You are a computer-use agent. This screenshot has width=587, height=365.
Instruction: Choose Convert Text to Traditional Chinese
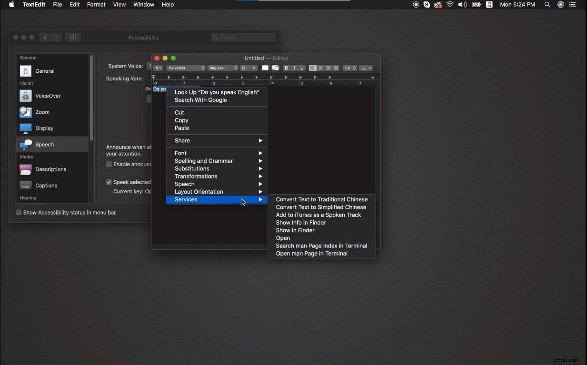[x=321, y=199]
